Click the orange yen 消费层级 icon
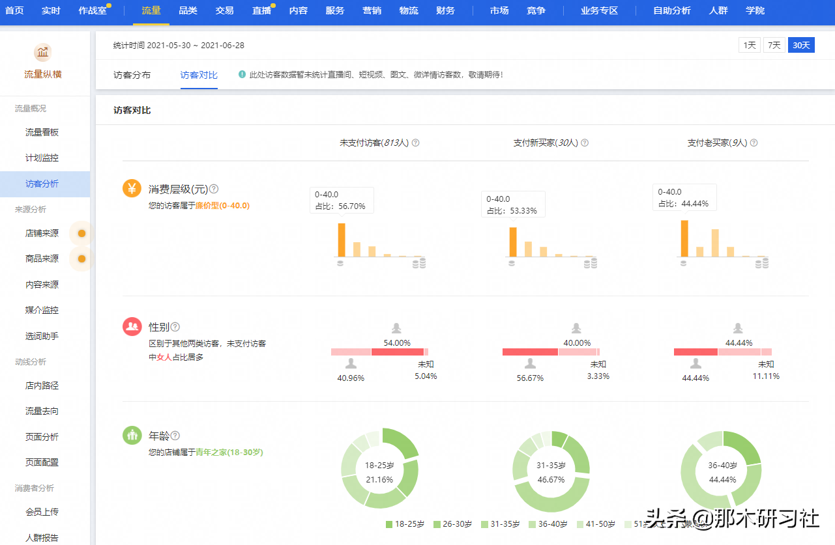Image resolution: width=835 pixels, height=545 pixels. tap(132, 189)
